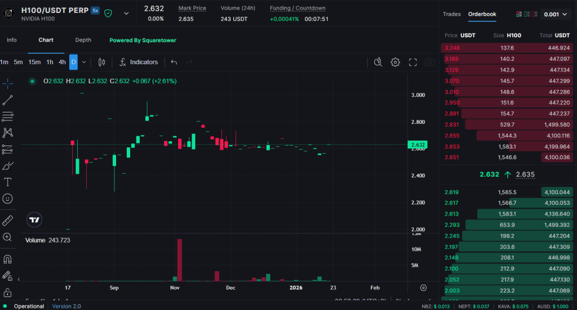Click the 2.632 current price label on axis
The image size is (577, 310).
(418, 145)
